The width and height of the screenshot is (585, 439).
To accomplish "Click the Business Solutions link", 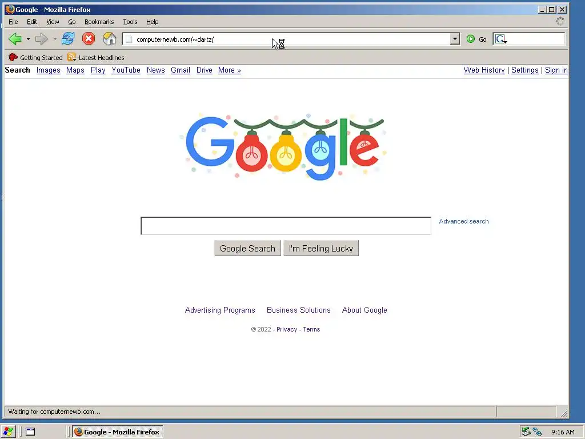I will (x=299, y=310).
